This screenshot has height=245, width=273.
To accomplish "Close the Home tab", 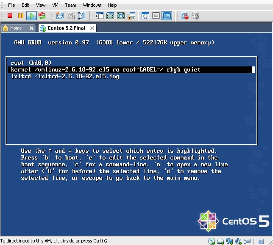I will (x=31, y=28).
